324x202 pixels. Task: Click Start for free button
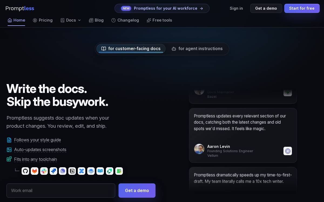tap(302, 8)
